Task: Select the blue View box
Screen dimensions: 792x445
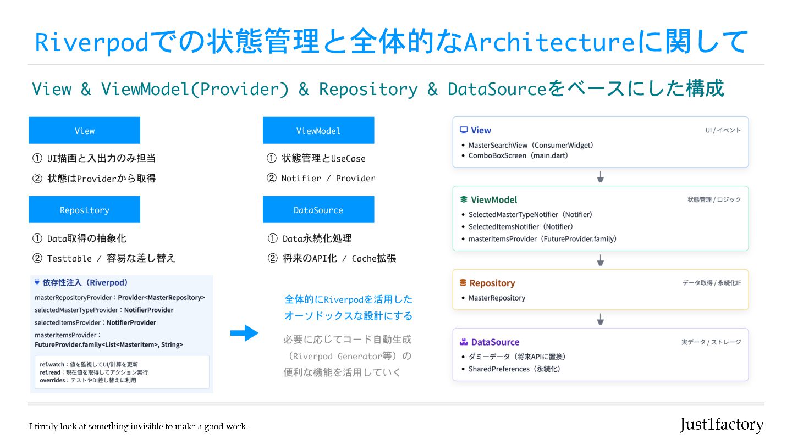Action: [84, 131]
